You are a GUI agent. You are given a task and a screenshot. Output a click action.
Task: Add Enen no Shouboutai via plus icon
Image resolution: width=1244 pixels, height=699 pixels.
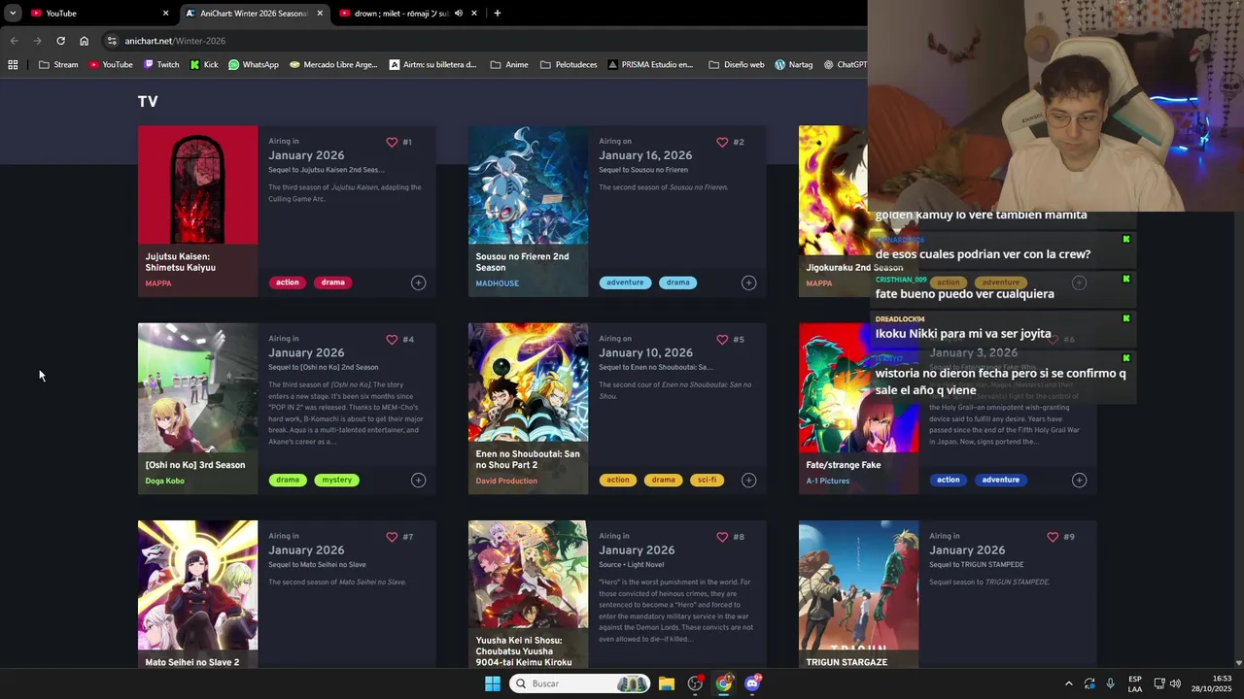pyautogui.click(x=748, y=480)
